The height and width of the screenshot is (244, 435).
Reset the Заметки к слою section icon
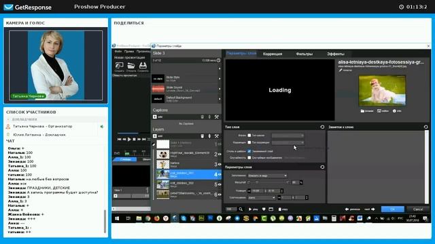click(x=426, y=127)
